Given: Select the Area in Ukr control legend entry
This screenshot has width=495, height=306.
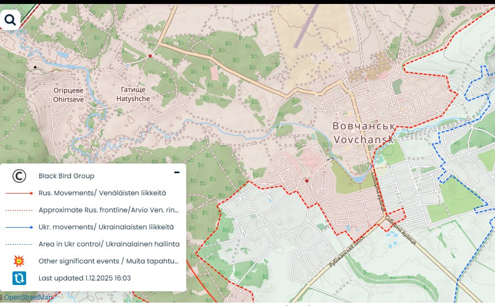Looking at the screenshot, I should tap(109, 244).
